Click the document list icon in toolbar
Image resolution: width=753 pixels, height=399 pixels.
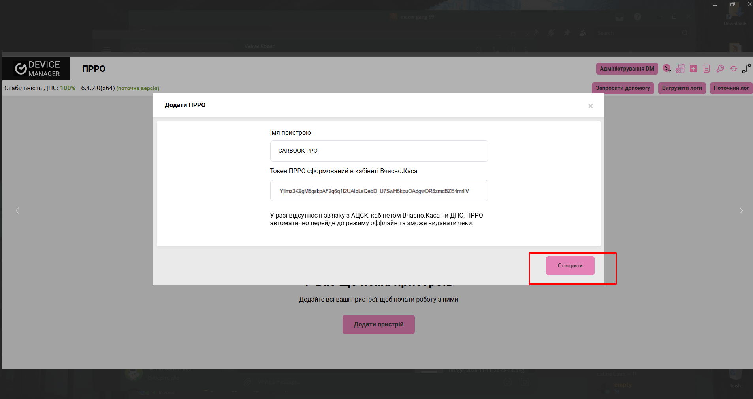707,69
